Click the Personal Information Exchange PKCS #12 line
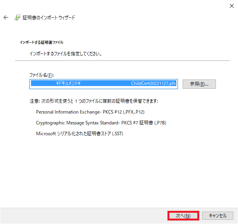This screenshot has width=238, height=224. point(90,112)
